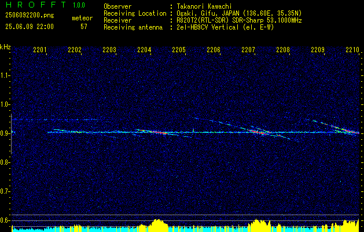Click the yellow signal-level hump below 2207
Image resolution: width=364 pixels, height=232 pixels.
click(258, 225)
